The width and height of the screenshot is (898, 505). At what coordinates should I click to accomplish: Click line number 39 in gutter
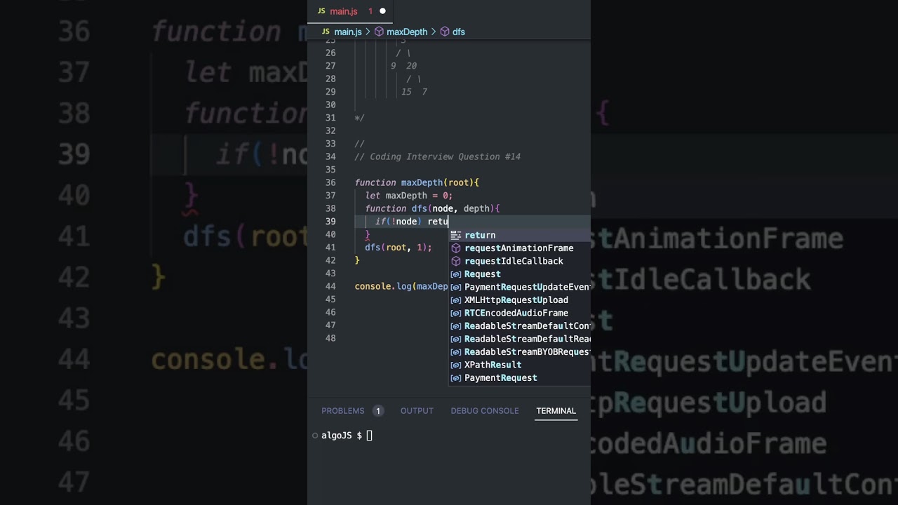pyautogui.click(x=330, y=222)
